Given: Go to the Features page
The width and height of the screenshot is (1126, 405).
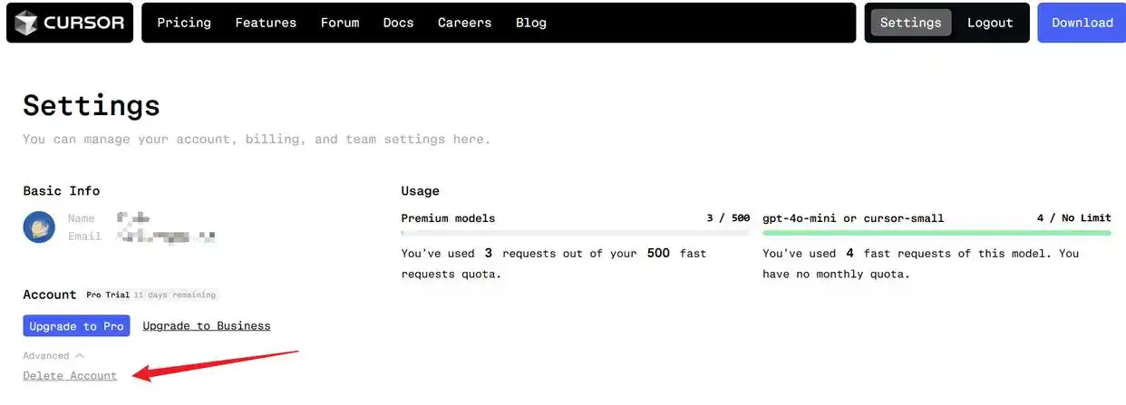Looking at the screenshot, I should 266,23.
